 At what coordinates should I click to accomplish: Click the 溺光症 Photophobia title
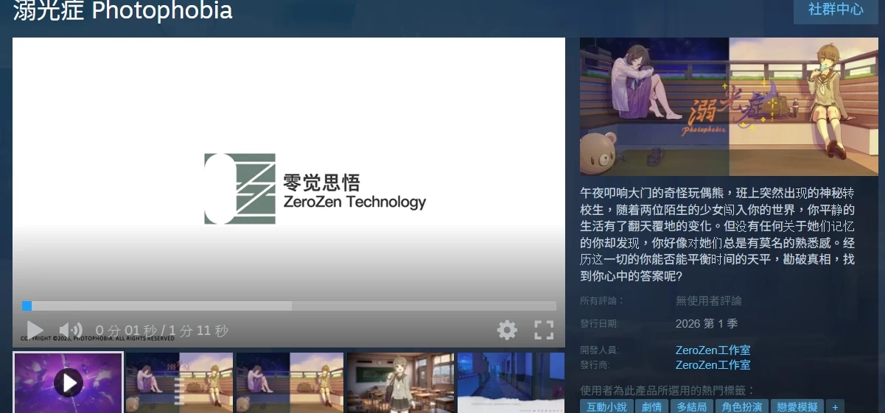122,10
